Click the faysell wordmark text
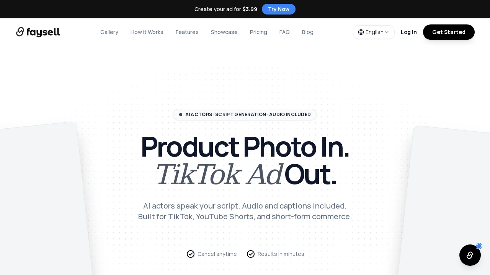The width and height of the screenshot is (490, 275). click(44, 32)
